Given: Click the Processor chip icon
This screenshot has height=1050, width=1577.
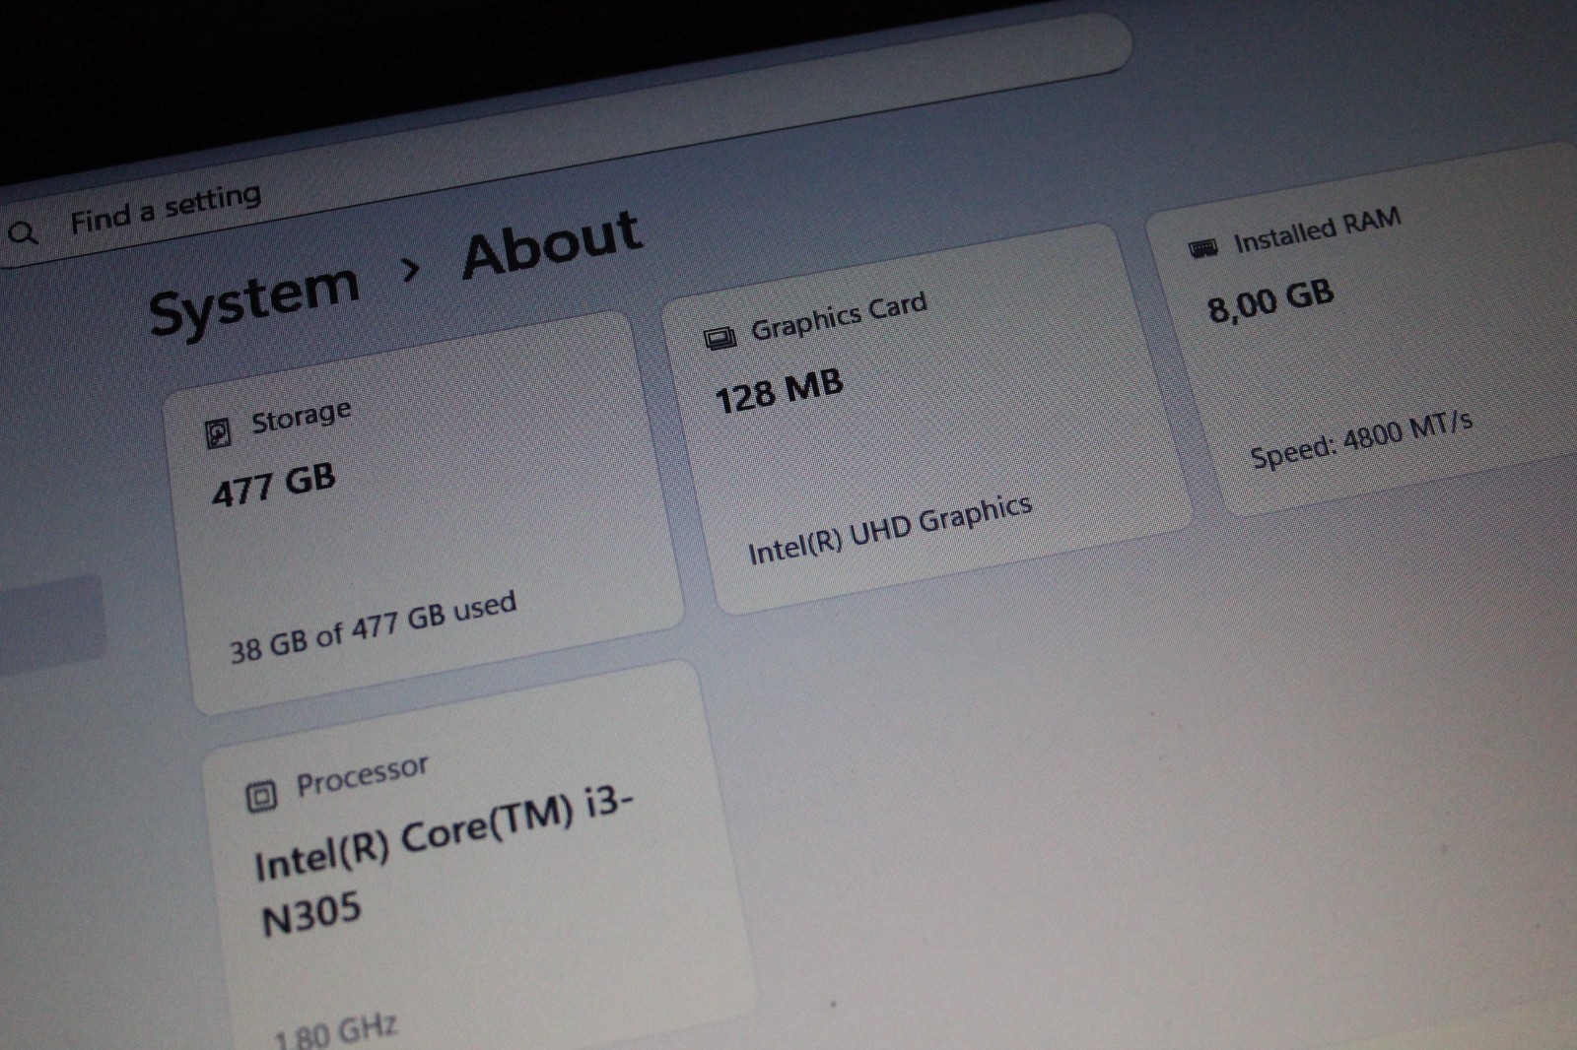Looking at the screenshot, I should [261, 795].
